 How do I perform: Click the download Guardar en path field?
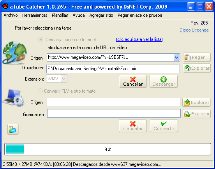(x=113, y=69)
